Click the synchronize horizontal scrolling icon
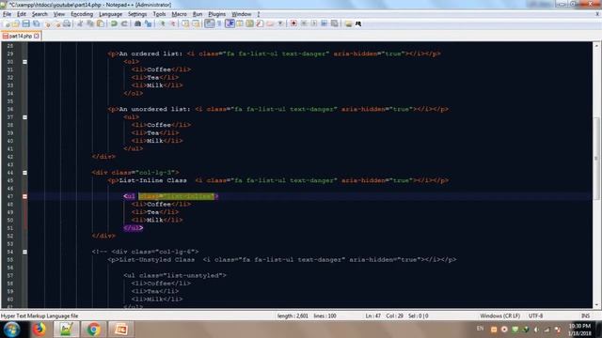 (x=196, y=23)
